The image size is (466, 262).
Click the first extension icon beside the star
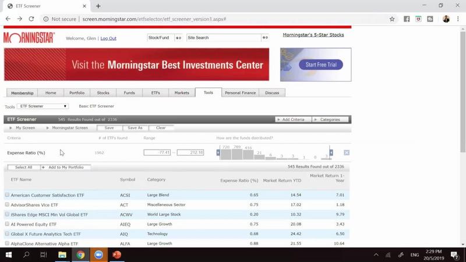coord(407,19)
